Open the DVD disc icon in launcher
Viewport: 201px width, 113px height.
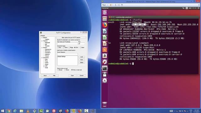pos(105,81)
